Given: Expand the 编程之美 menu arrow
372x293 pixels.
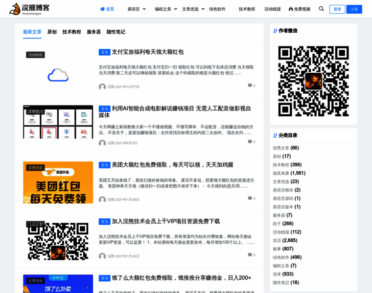Looking at the screenshot, I should coord(176,9).
